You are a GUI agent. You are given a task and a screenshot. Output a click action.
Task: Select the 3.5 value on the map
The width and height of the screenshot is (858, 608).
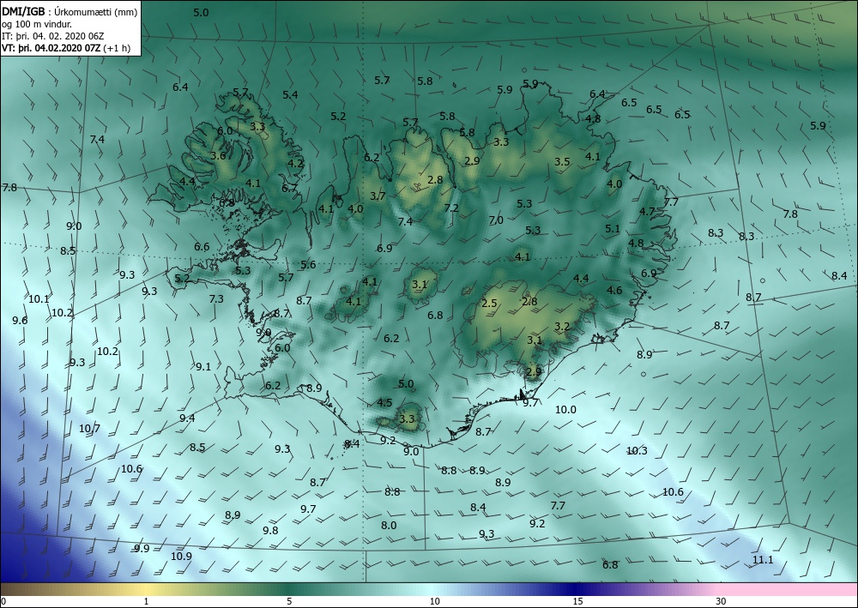(x=562, y=162)
